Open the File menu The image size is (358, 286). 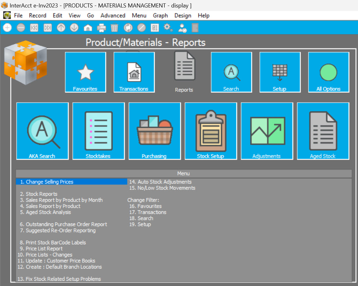18,16
